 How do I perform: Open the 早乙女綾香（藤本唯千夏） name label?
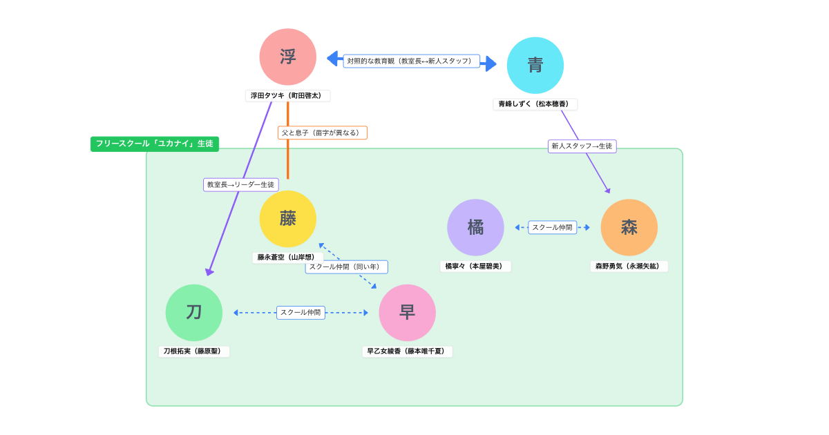407,351
